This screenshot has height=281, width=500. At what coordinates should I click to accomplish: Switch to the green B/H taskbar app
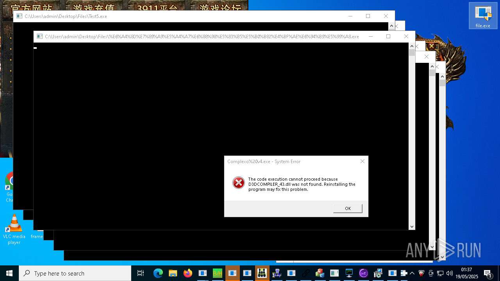point(217,273)
